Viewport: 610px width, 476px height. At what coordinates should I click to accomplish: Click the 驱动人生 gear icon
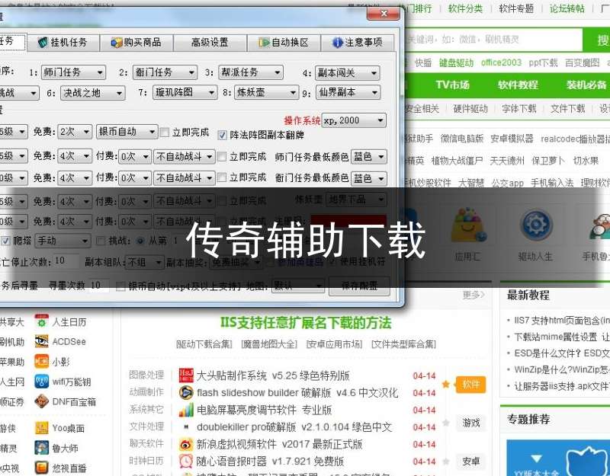pyautogui.click(x=536, y=224)
